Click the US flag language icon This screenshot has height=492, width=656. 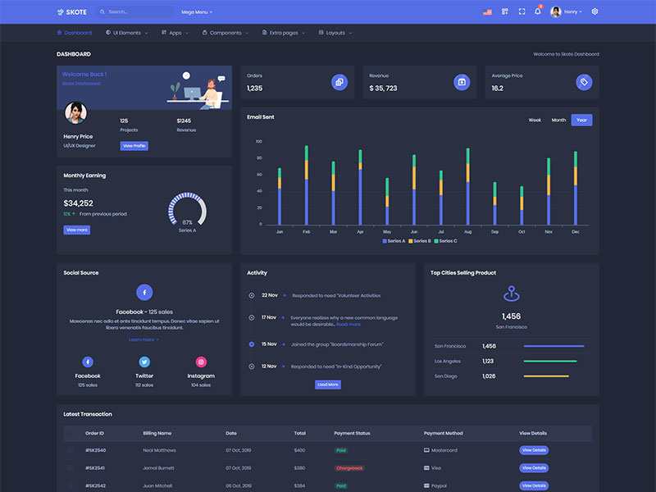[x=487, y=12]
